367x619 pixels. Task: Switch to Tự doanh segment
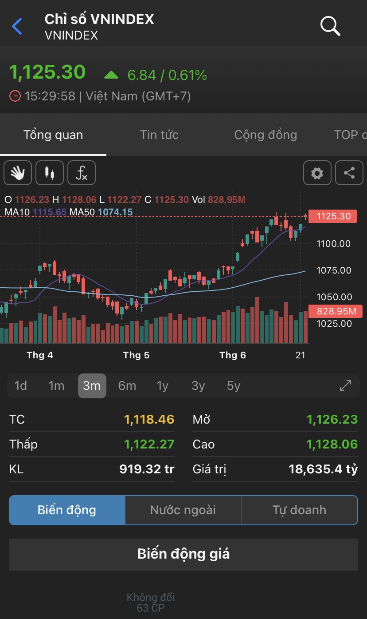[x=299, y=510]
